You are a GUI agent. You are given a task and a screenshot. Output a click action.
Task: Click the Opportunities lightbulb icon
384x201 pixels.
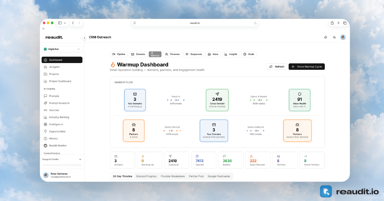click(45, 131)
